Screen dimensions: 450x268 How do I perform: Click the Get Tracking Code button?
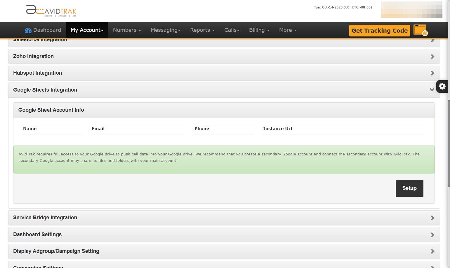380,31
